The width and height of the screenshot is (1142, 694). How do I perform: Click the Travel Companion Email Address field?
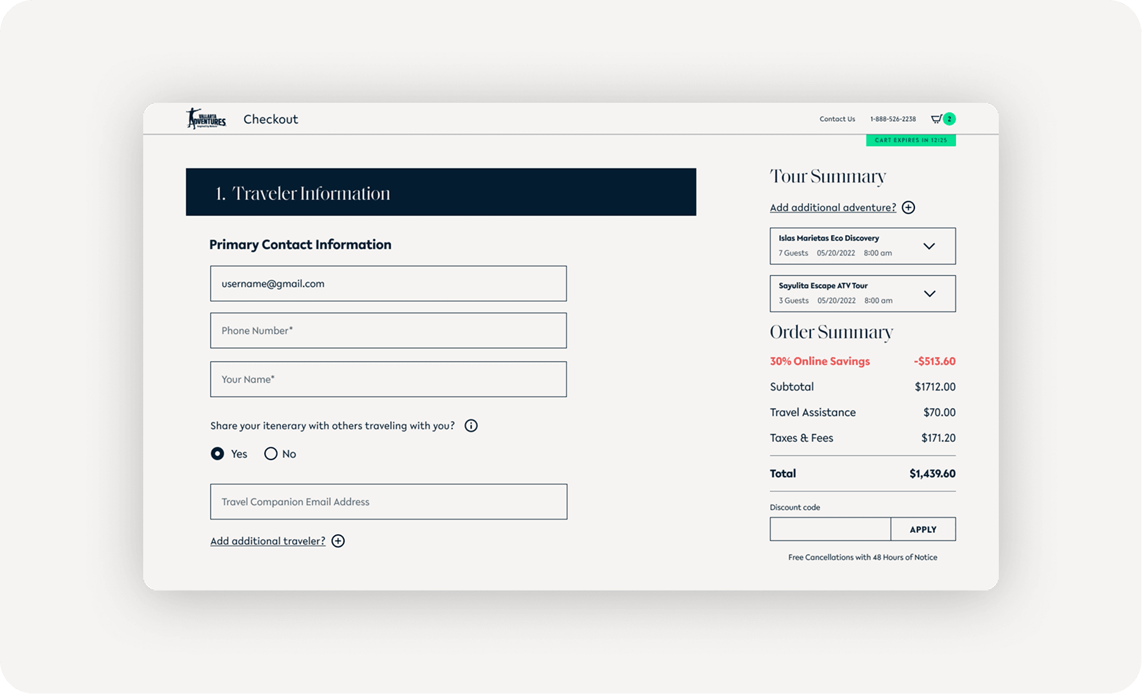[x=388, y=502]
